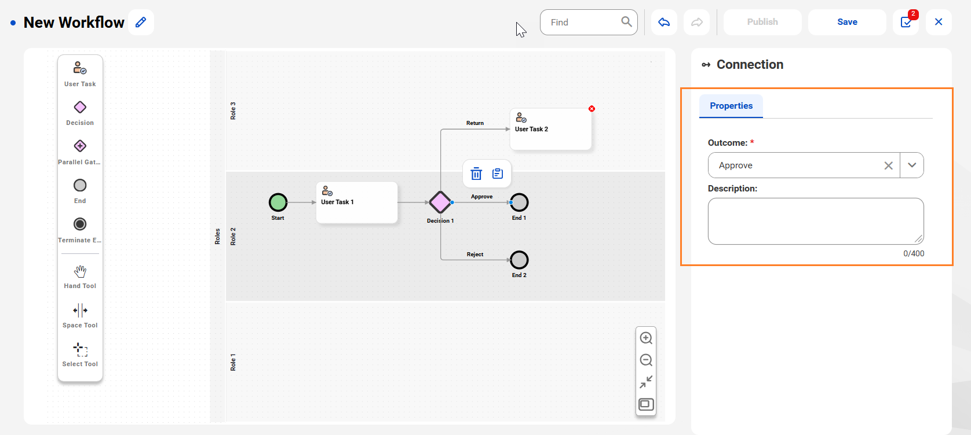Undo the last change
Viewport: 971px width, 435px height.
(x=664, y=22)
